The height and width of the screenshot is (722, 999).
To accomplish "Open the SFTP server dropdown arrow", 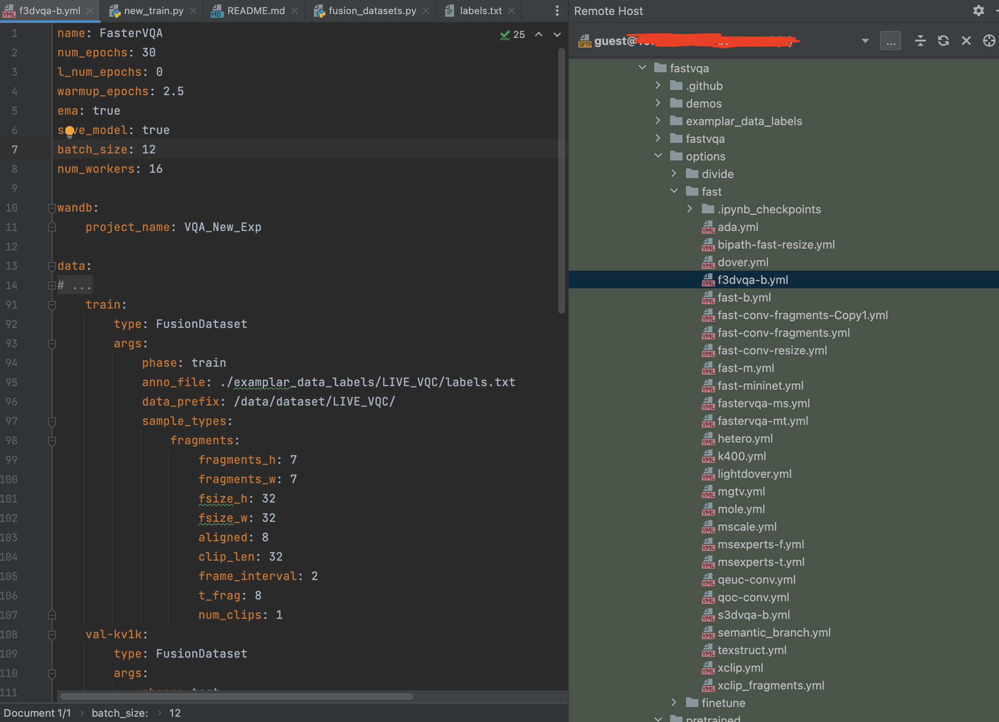I will 865,41.
